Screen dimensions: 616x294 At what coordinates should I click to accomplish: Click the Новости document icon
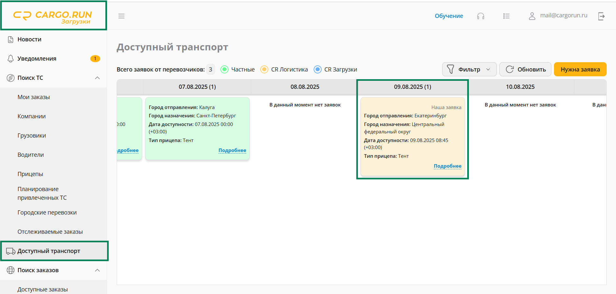[11, 39]
